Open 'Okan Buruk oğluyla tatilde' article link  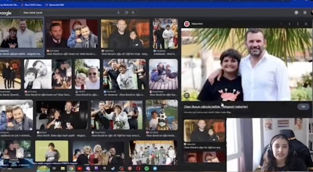pyautogui.click(x=216, y=107)
